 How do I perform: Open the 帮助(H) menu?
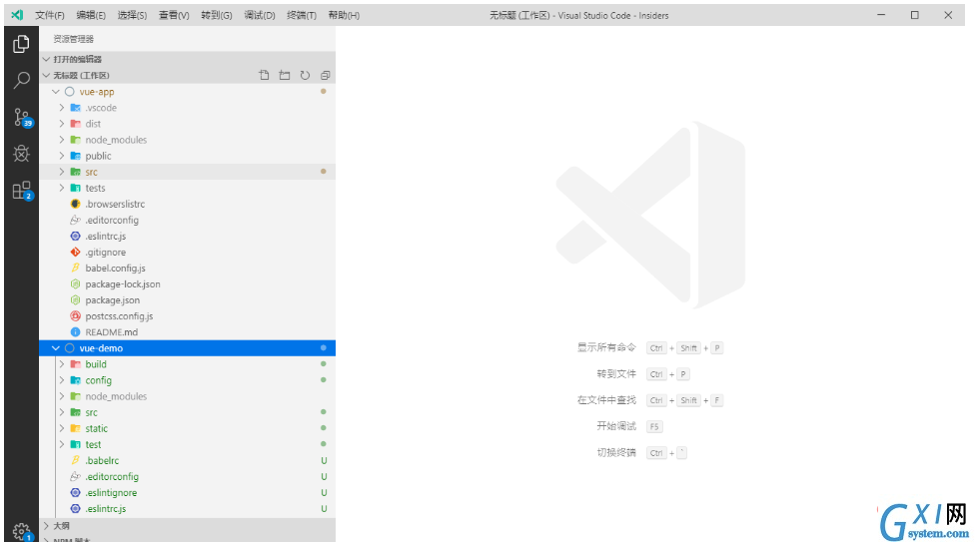[x=344, y=15]
